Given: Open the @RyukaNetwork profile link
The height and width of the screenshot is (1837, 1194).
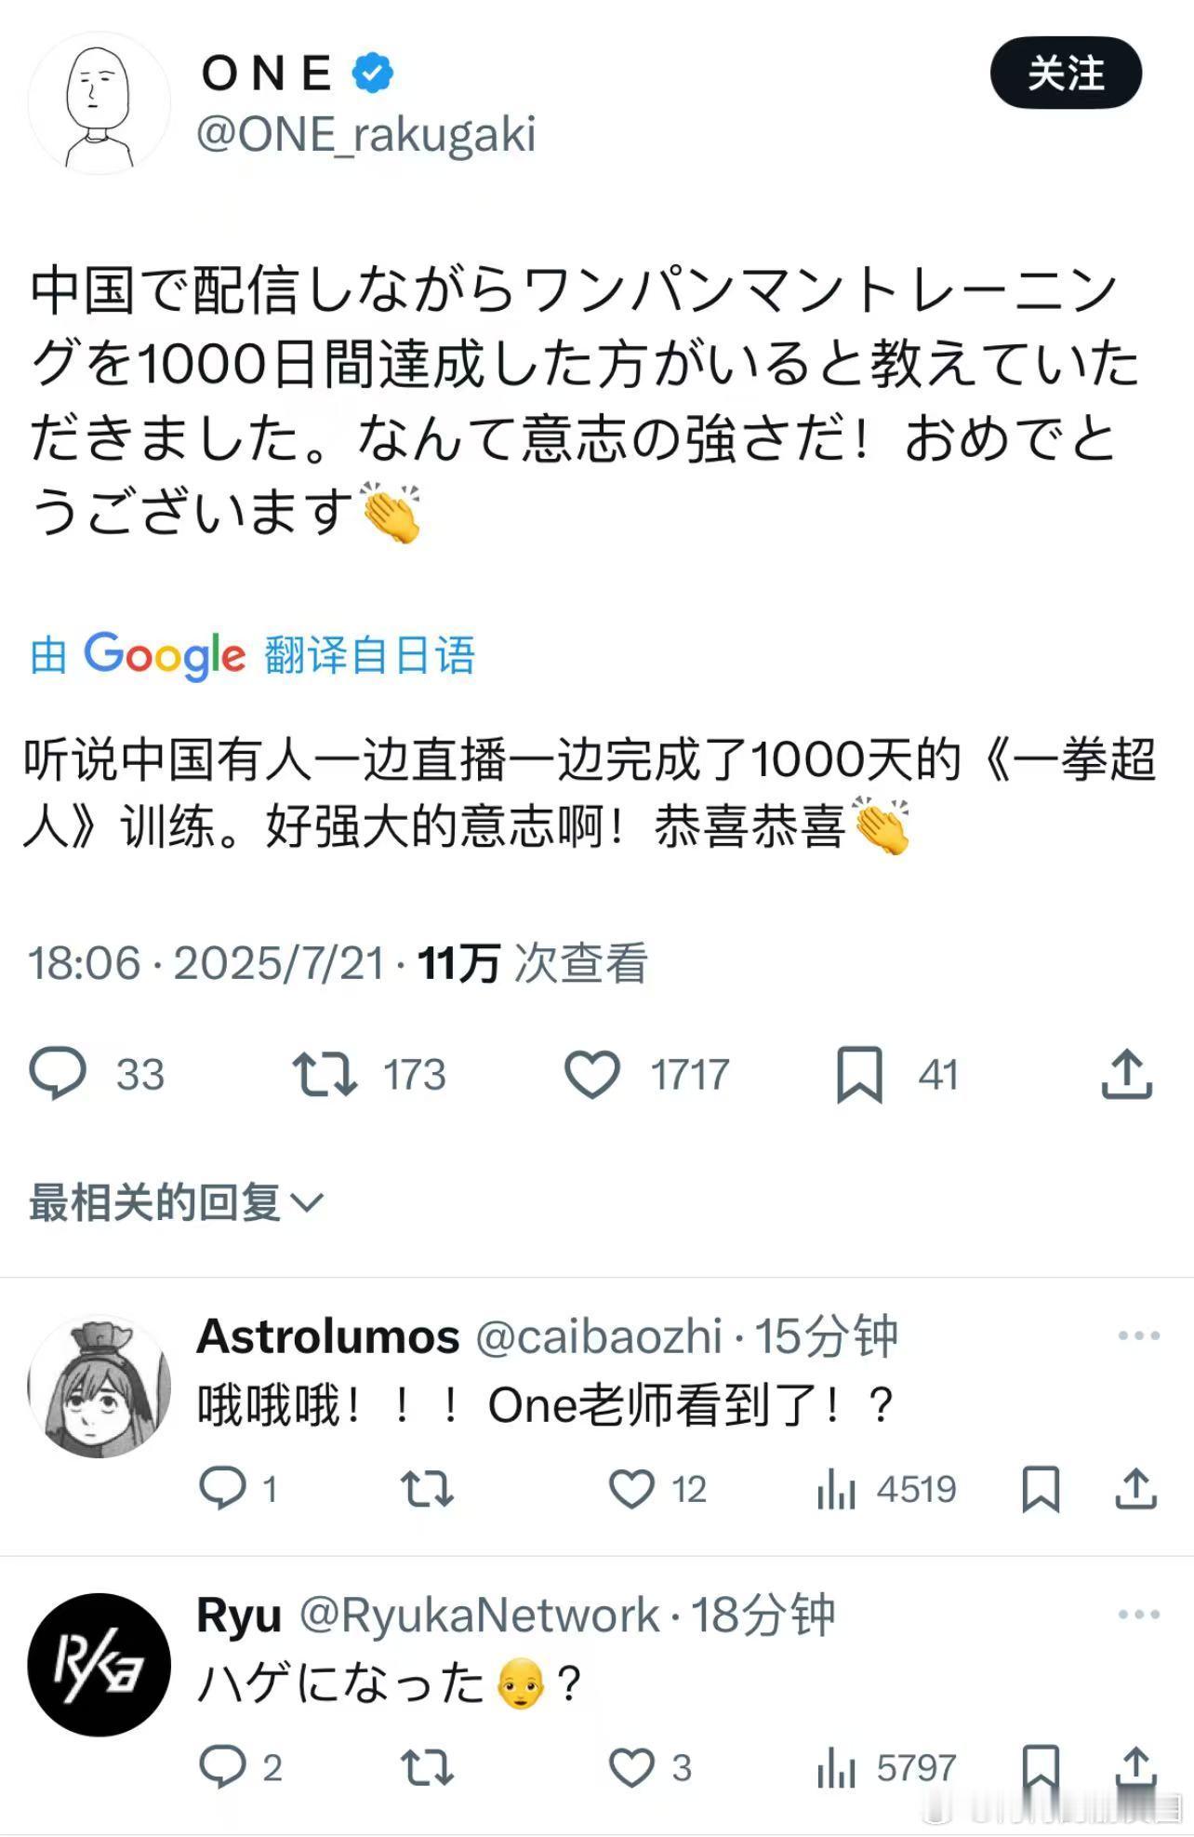Looking at the screenshot, I should click(480, 1616).
